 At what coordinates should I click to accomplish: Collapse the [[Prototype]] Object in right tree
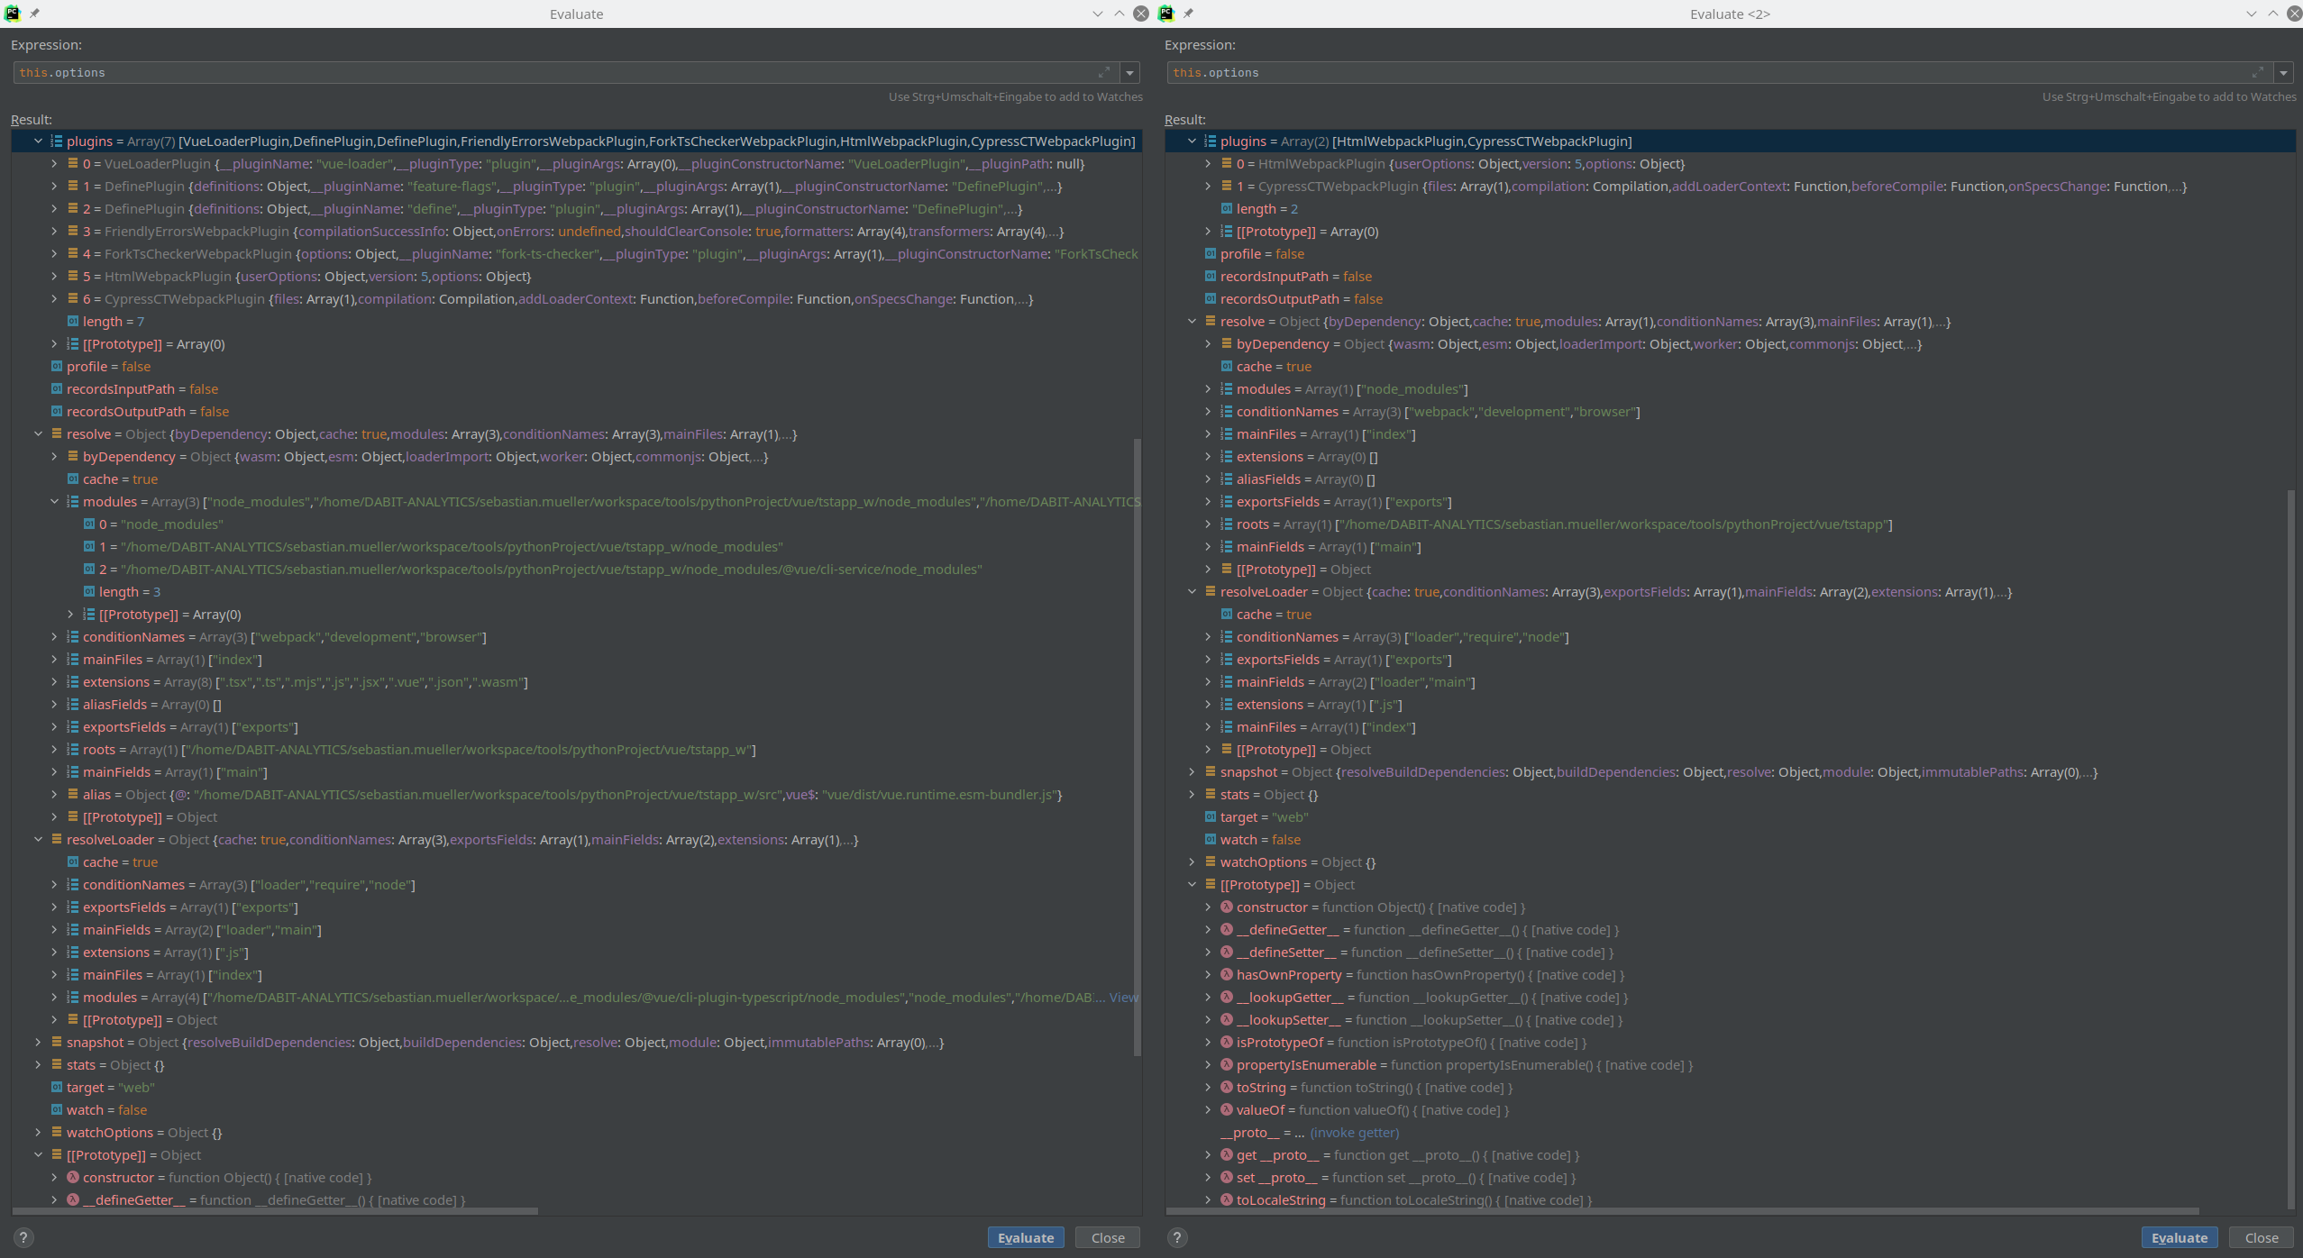tap(1193, 885)
